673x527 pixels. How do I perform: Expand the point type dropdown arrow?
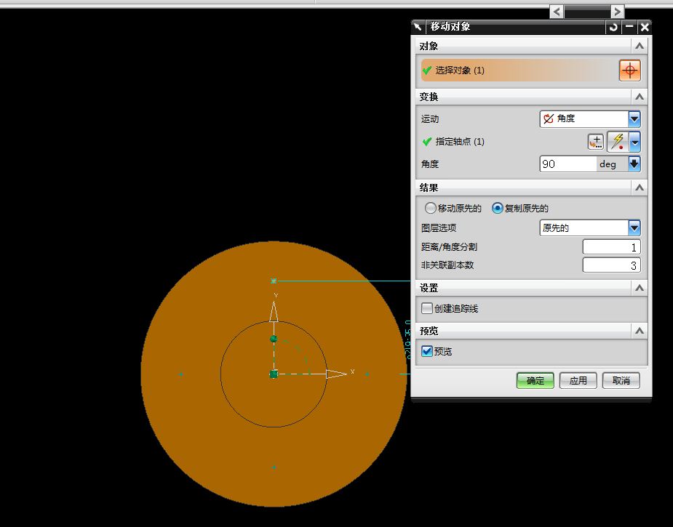point(634,142)
